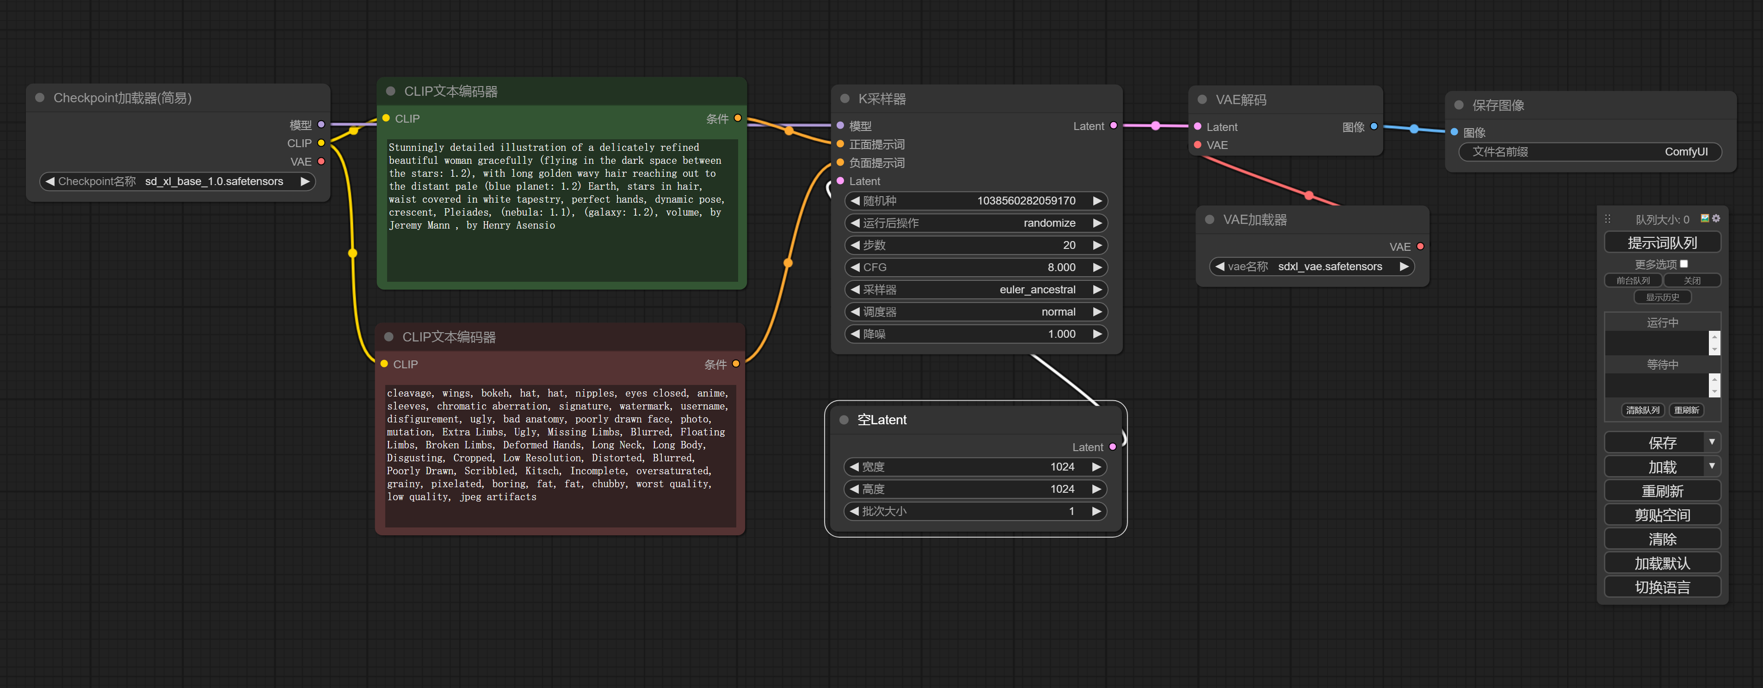Click the negative prompt text area

pyautogui.click(x=560, y=456)
